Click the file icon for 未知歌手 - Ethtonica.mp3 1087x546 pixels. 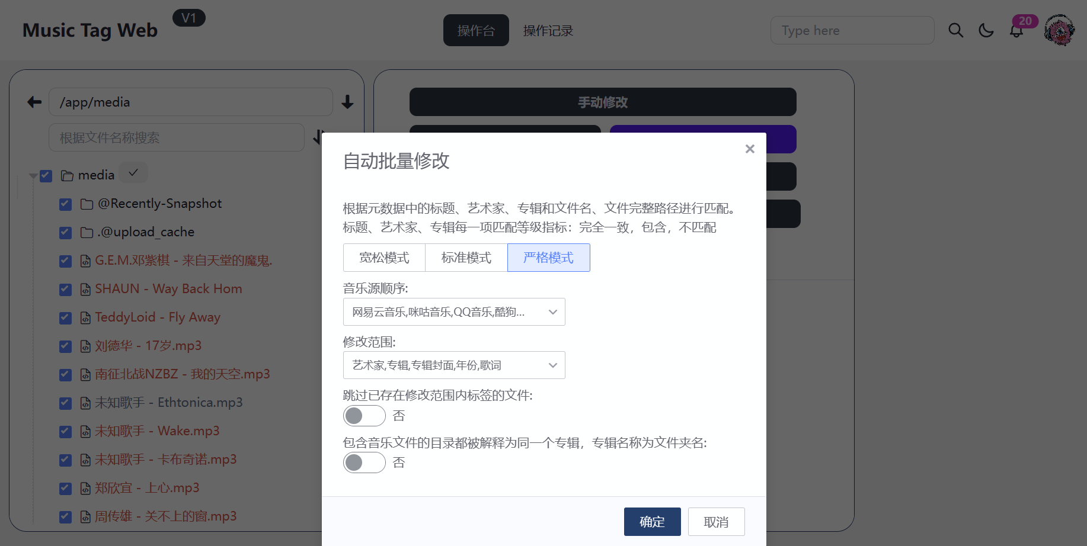[85, 403]
